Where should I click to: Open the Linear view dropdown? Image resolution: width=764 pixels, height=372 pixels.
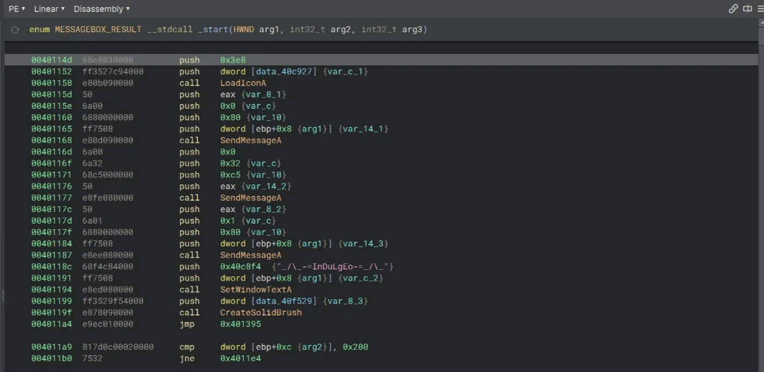click(49, 9)
